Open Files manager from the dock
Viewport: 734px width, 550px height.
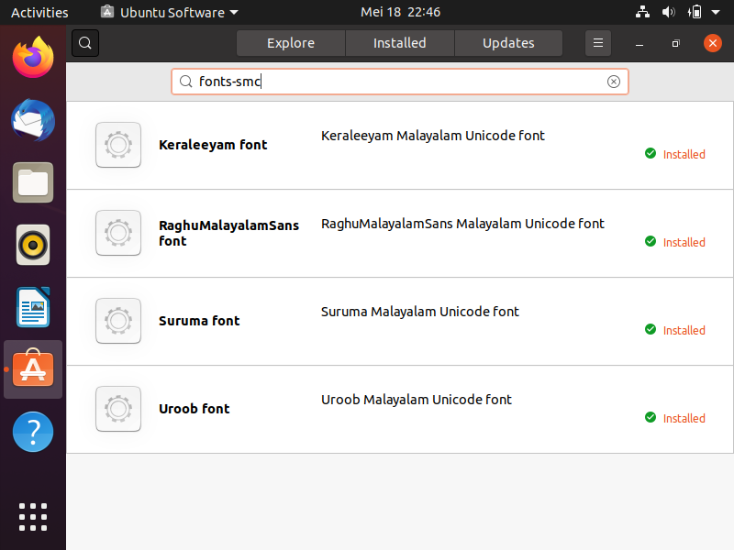pos(33,182)
